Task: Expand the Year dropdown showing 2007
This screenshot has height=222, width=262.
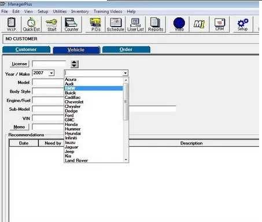Action: 51,73
